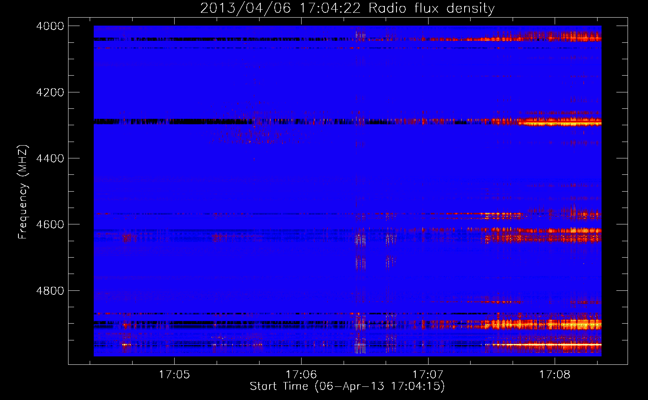648x400 pixels.
Task: Click the 17:06 time tick label
Action: [x=301, y=375]
